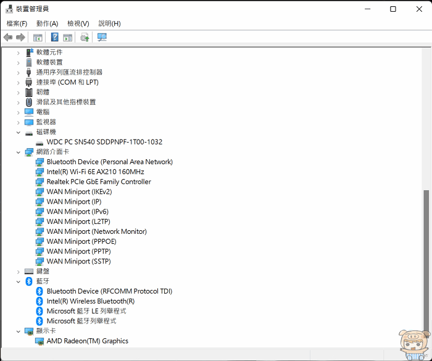432x361 pixels.
Task: Click the chip icon for 韌體
Action: [29, 92]
